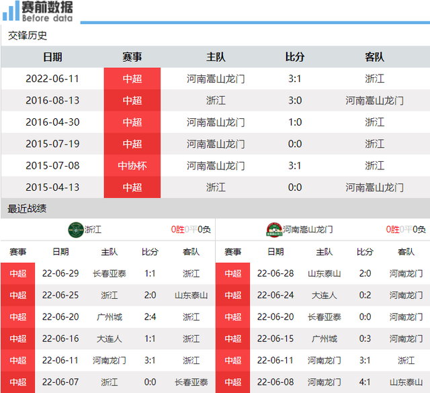The height and width of the screenshot is (393, 430).
Task: Select the 2015-04-13 date cell
Action: pyautogui.click(x=52, y=187)
